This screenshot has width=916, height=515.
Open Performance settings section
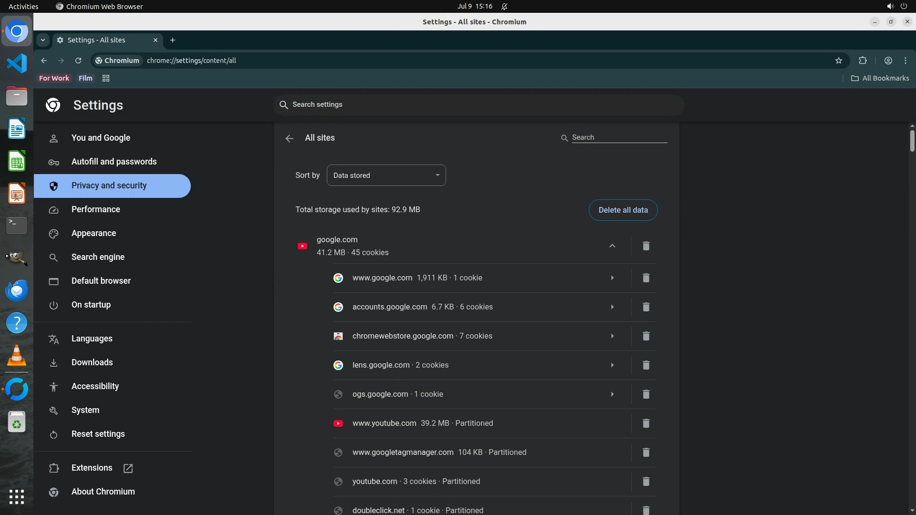coord(95,209)
